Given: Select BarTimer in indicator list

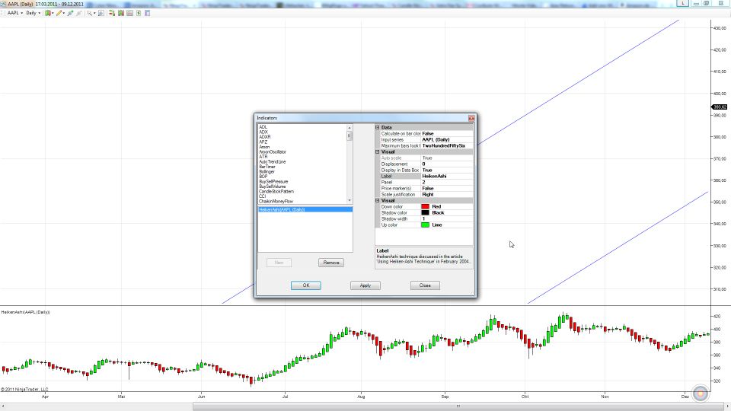Looking at the screenshot, I should [267, 167].
